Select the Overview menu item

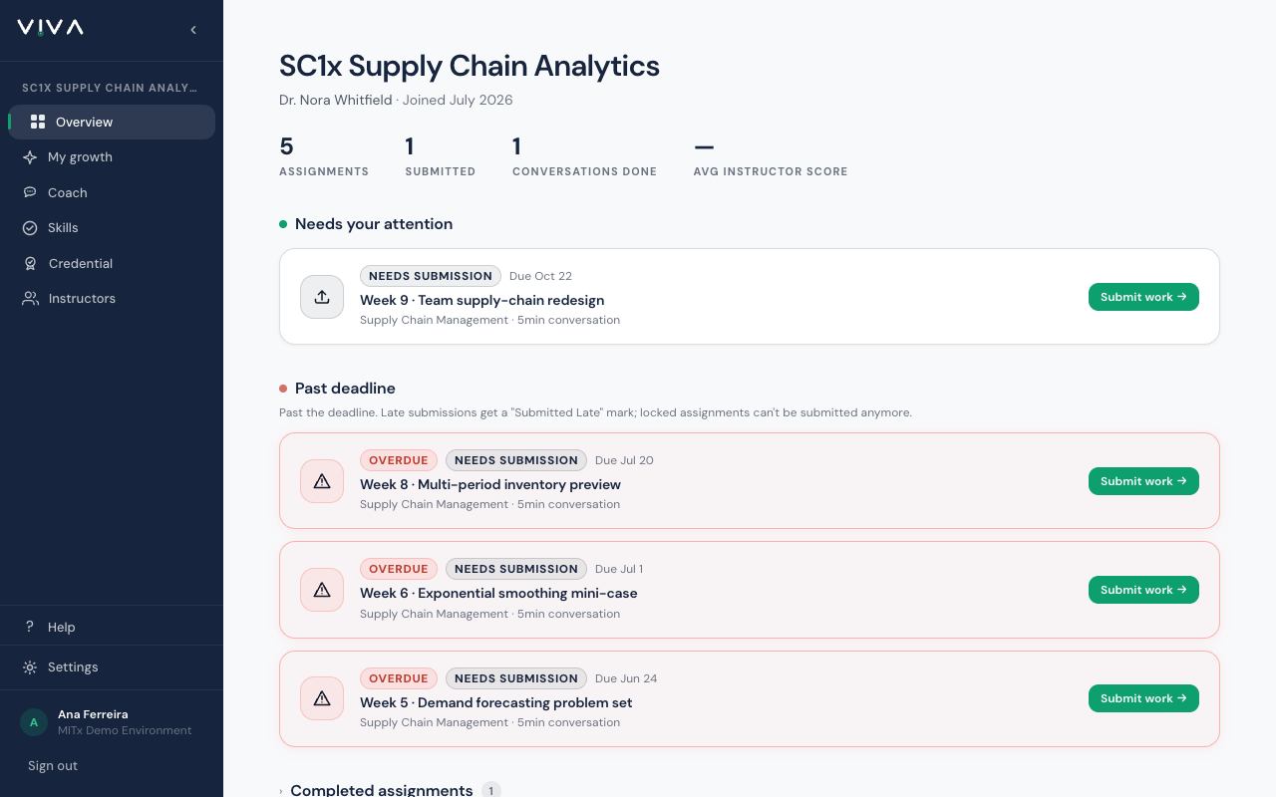(112, 122)
